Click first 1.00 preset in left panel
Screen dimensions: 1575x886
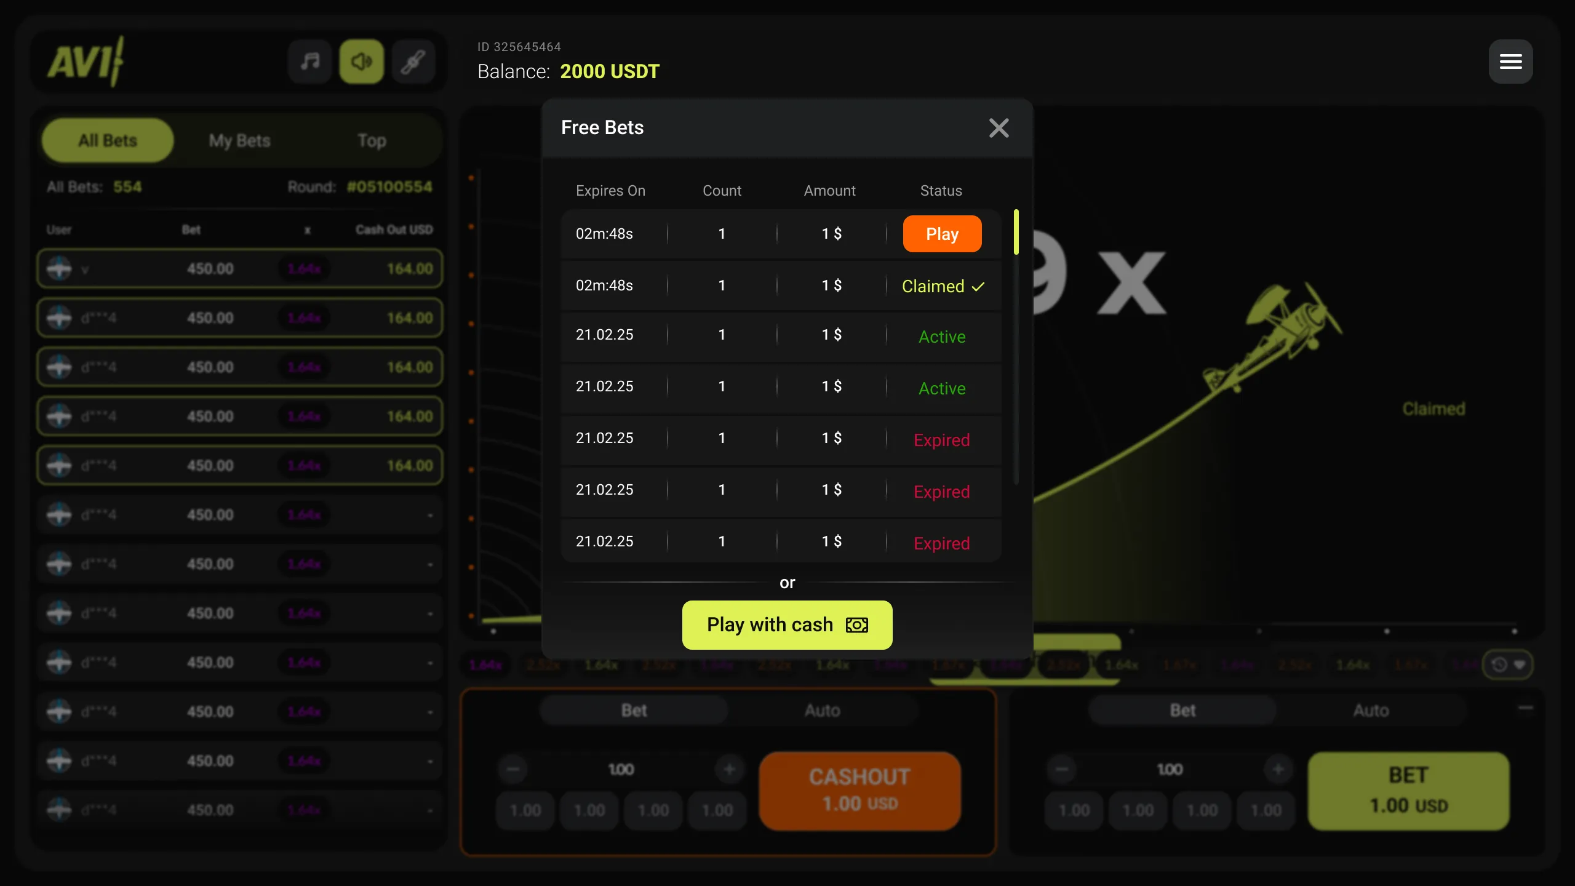pos(525,810)
